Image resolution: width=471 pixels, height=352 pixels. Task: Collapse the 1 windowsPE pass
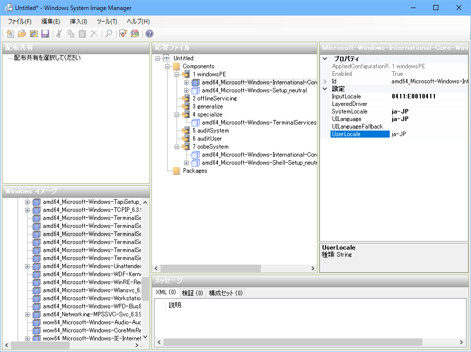[x=177, y=74]
